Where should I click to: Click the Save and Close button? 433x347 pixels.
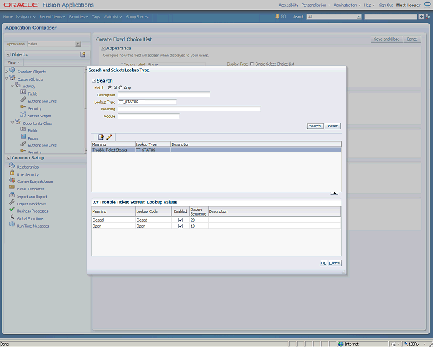click(386, 39)
